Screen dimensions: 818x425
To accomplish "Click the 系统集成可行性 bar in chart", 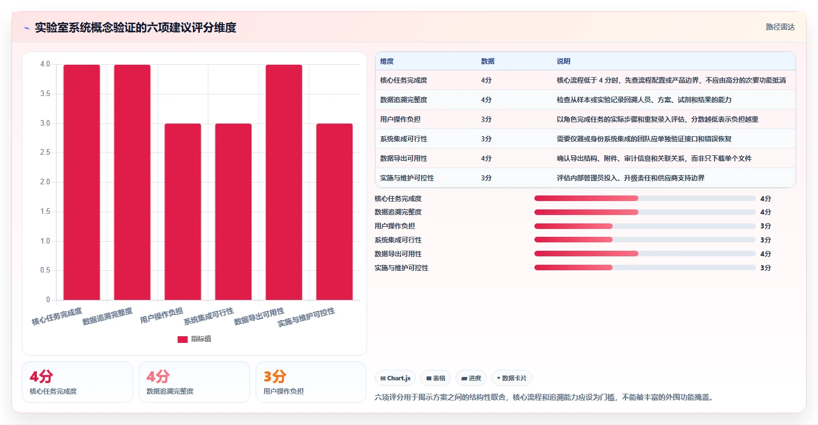I will click(x=233, y=212).
